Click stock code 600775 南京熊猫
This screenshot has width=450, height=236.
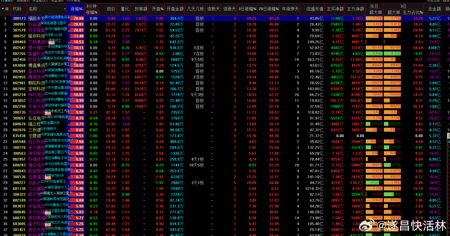[19, 218]
